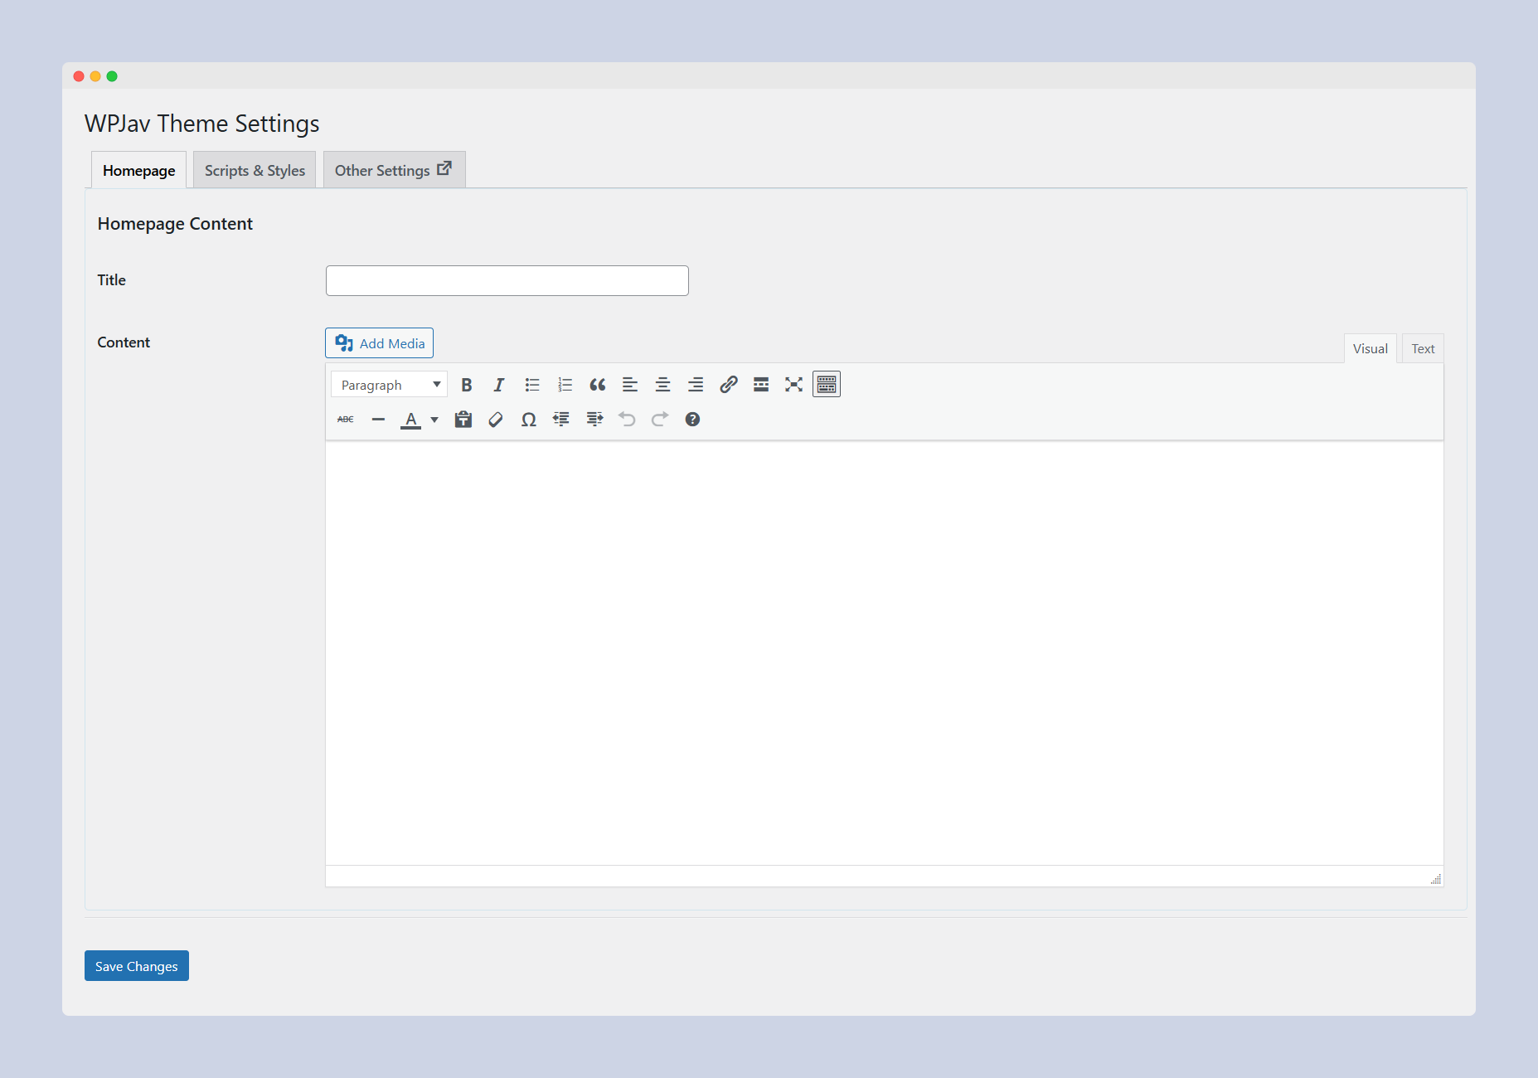1538x1078 pixels.
Task: Switch to the Text editor tab
Action: click(1423, 349)
